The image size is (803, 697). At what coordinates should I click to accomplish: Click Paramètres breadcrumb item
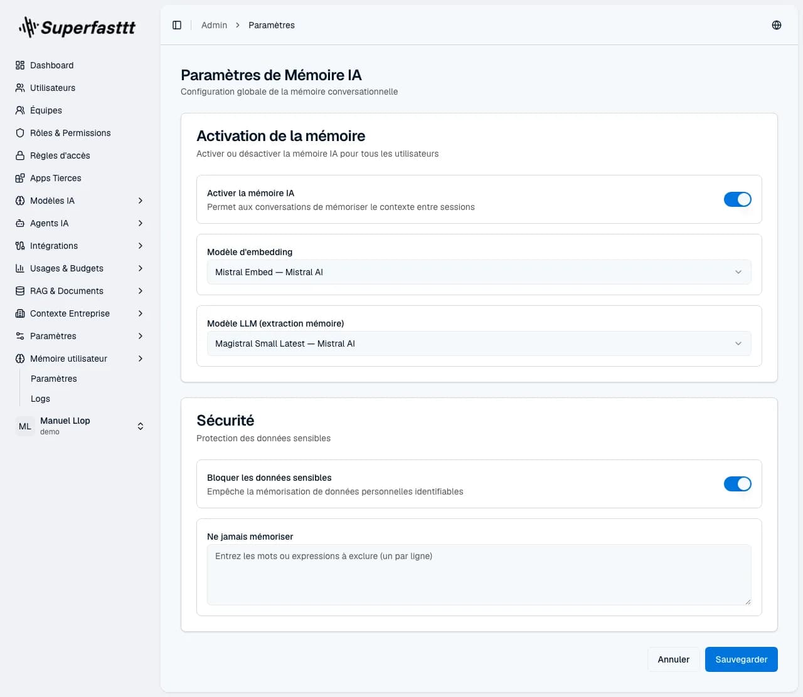(272, 25)
